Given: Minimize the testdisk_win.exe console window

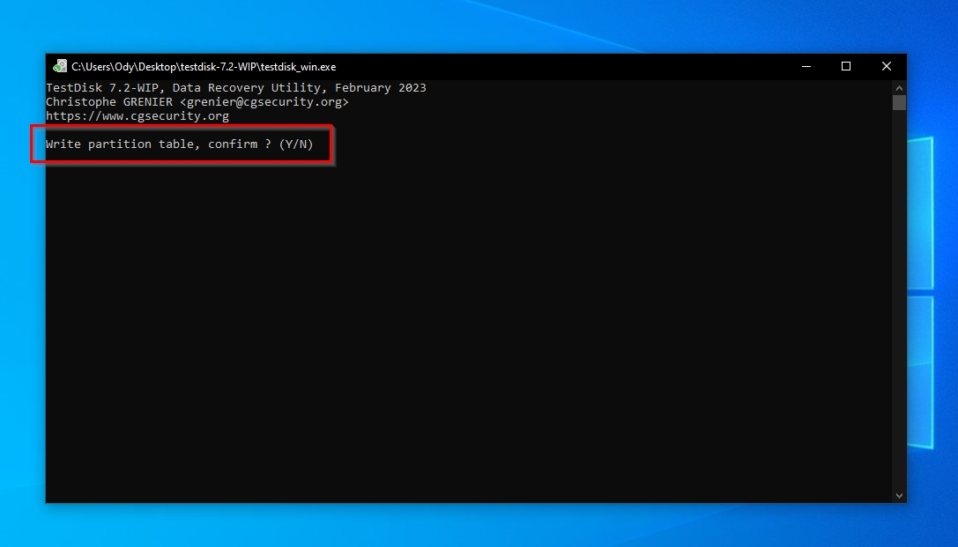Looking at the screenshot, I should [806, 67].
